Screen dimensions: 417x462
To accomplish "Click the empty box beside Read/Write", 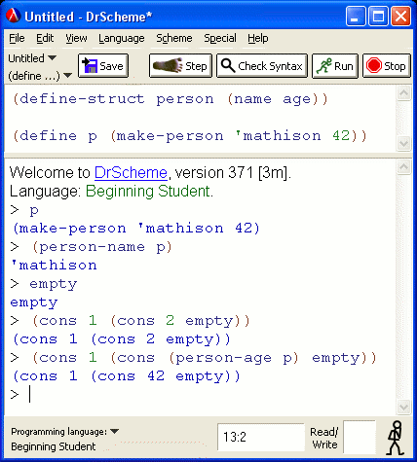I will [360, 437].
